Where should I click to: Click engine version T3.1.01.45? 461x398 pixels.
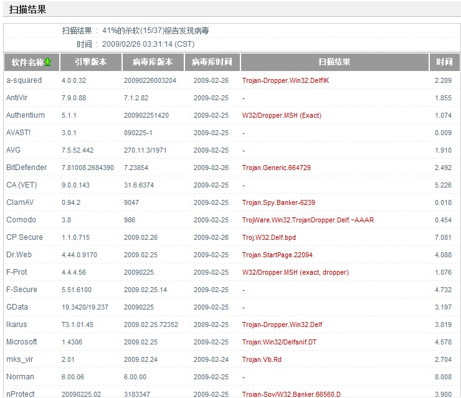pos(77,325)
